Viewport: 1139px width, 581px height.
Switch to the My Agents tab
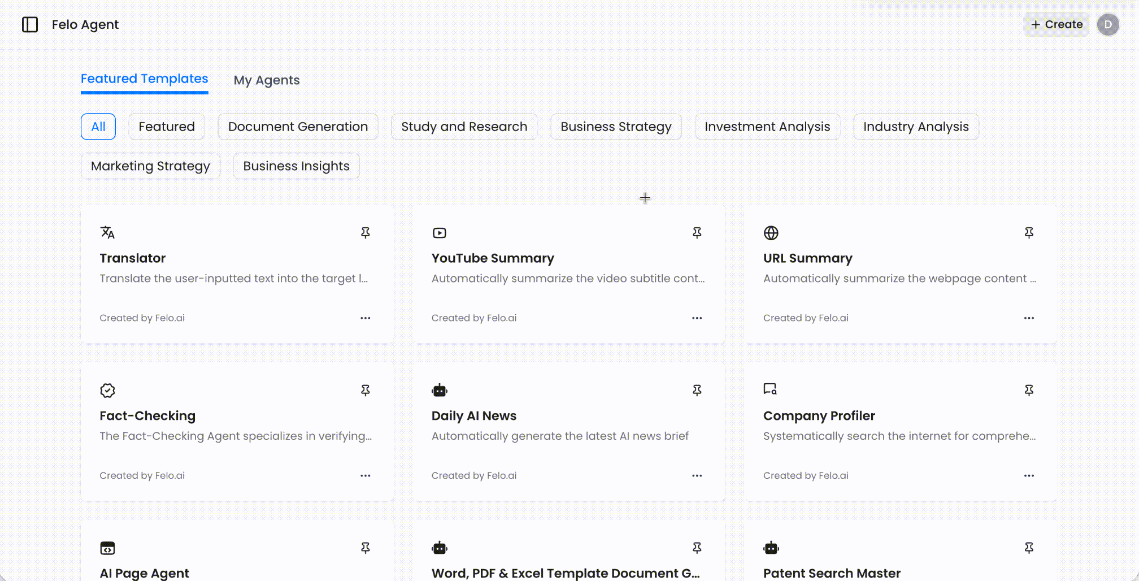(266, 80)
